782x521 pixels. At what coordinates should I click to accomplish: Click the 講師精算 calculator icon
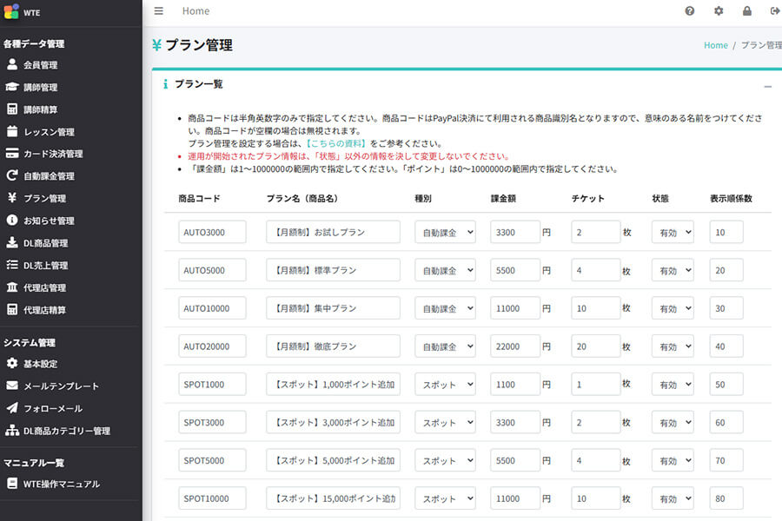(x=12, y=109)
